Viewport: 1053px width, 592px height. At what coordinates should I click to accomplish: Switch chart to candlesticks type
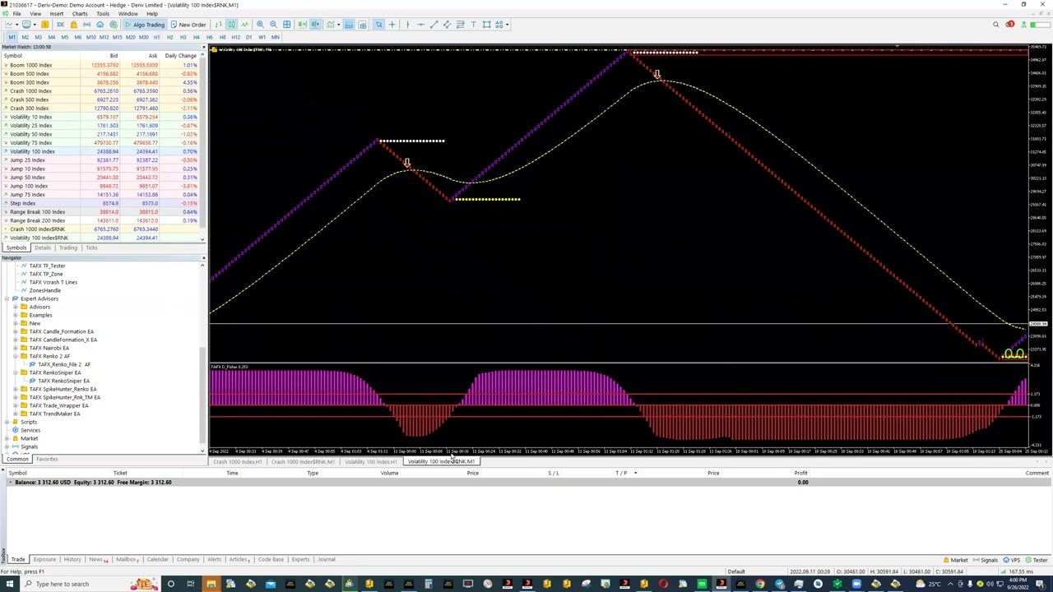click(x=232, y=25)
